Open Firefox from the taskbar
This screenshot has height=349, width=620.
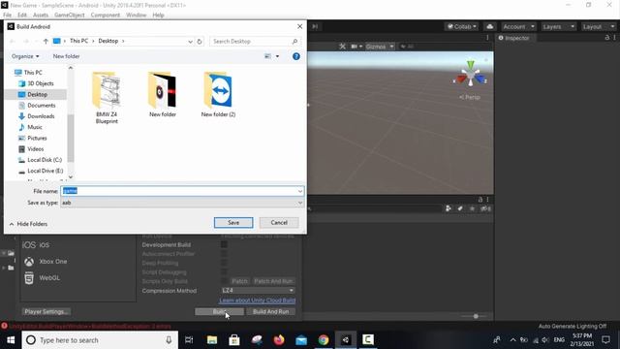click(x=279, y=340)
